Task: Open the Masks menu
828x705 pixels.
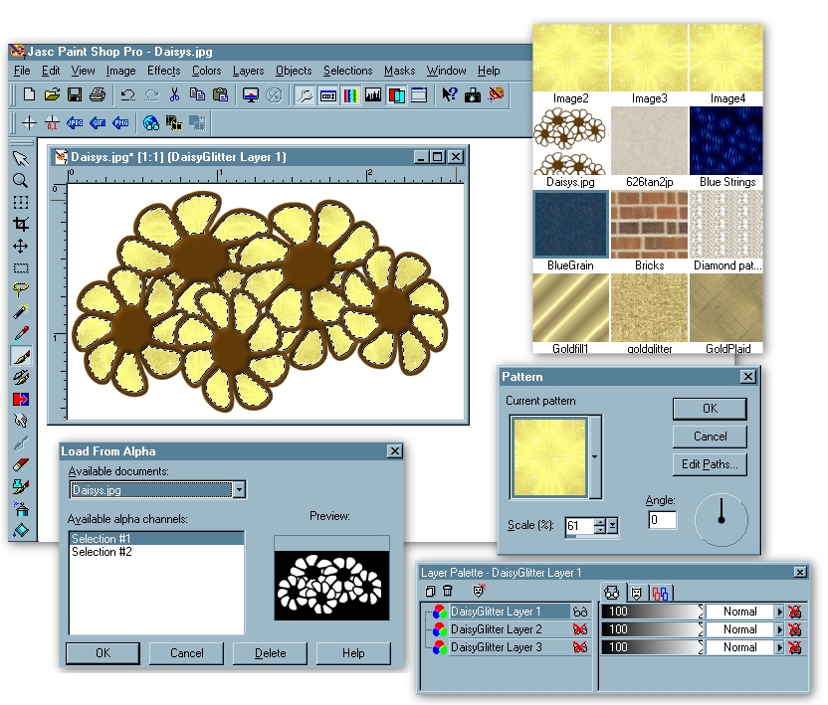Action: 400,71
